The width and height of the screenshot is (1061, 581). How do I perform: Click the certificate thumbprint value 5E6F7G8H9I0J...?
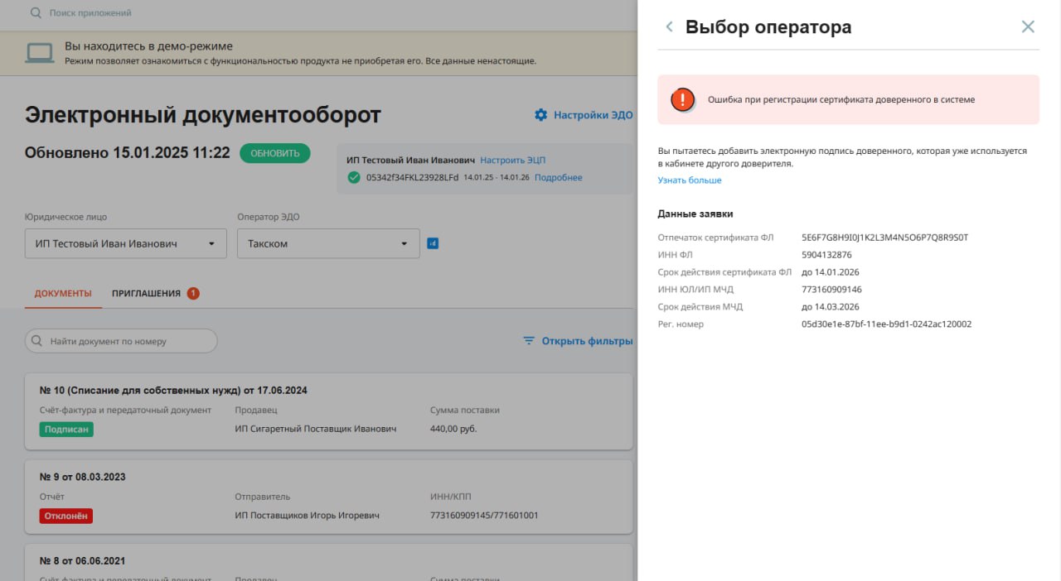click(x=885, y=238)
